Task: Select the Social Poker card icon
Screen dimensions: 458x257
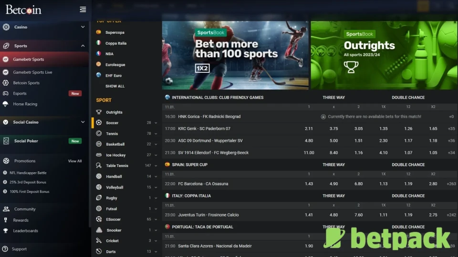Action: point(6,141)
